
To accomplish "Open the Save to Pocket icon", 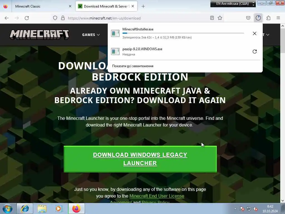I will [248, 18].
